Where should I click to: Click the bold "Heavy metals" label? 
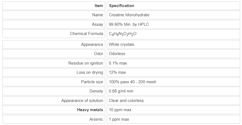click(x=90, y=110)
